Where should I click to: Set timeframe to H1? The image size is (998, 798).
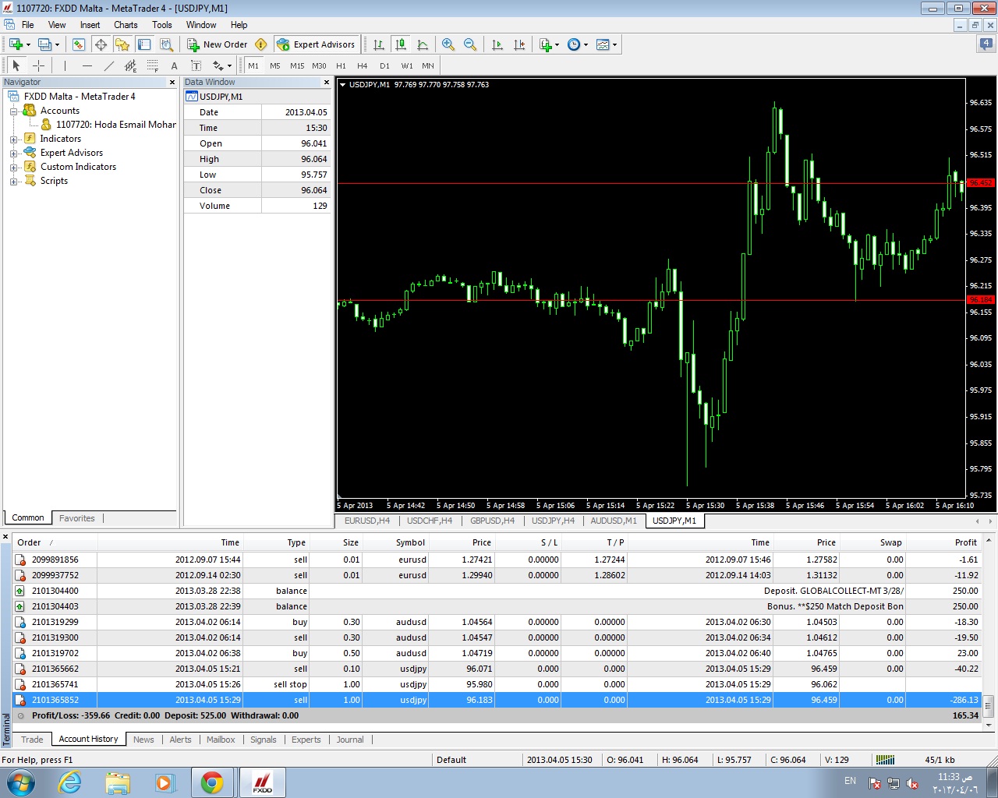tap(341, 65)
